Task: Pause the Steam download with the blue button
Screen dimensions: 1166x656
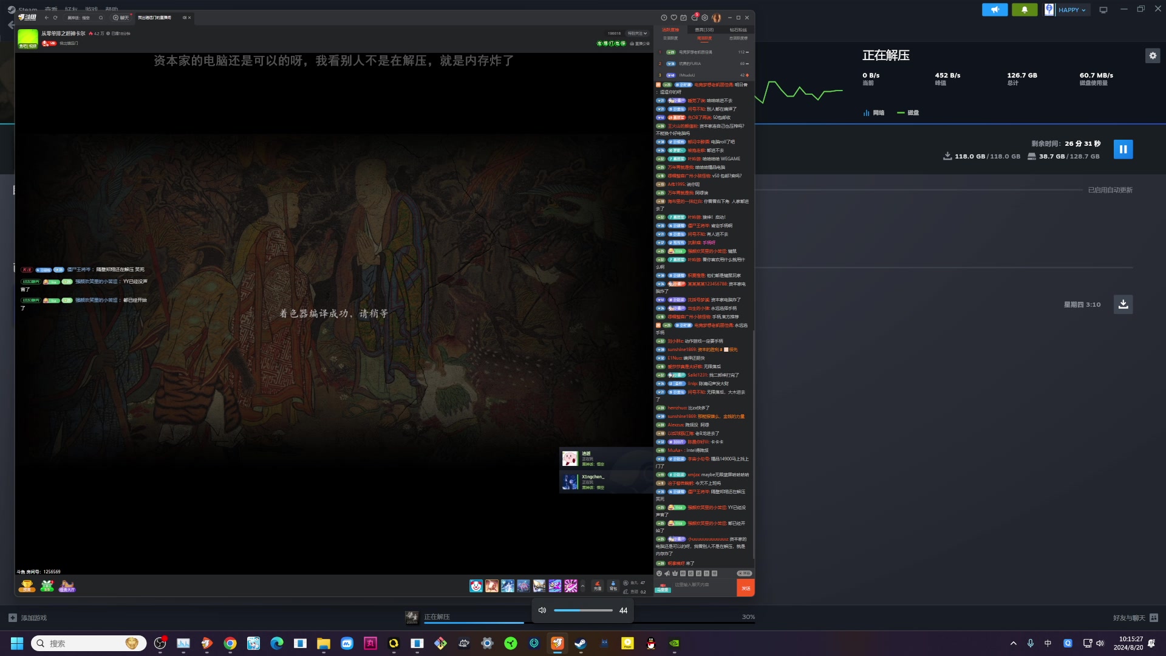Action: [x=1123, y=149]
